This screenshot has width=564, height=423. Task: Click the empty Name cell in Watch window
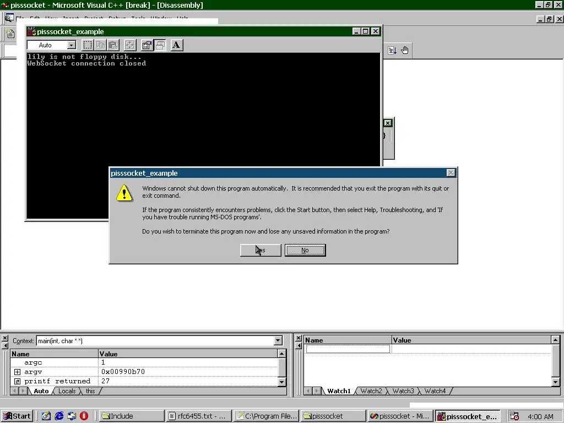click(348, 349)
